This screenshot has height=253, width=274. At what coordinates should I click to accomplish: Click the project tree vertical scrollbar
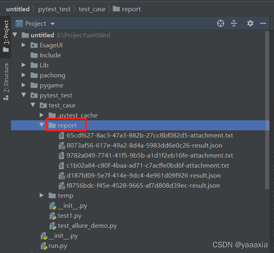tap(267, 110)
